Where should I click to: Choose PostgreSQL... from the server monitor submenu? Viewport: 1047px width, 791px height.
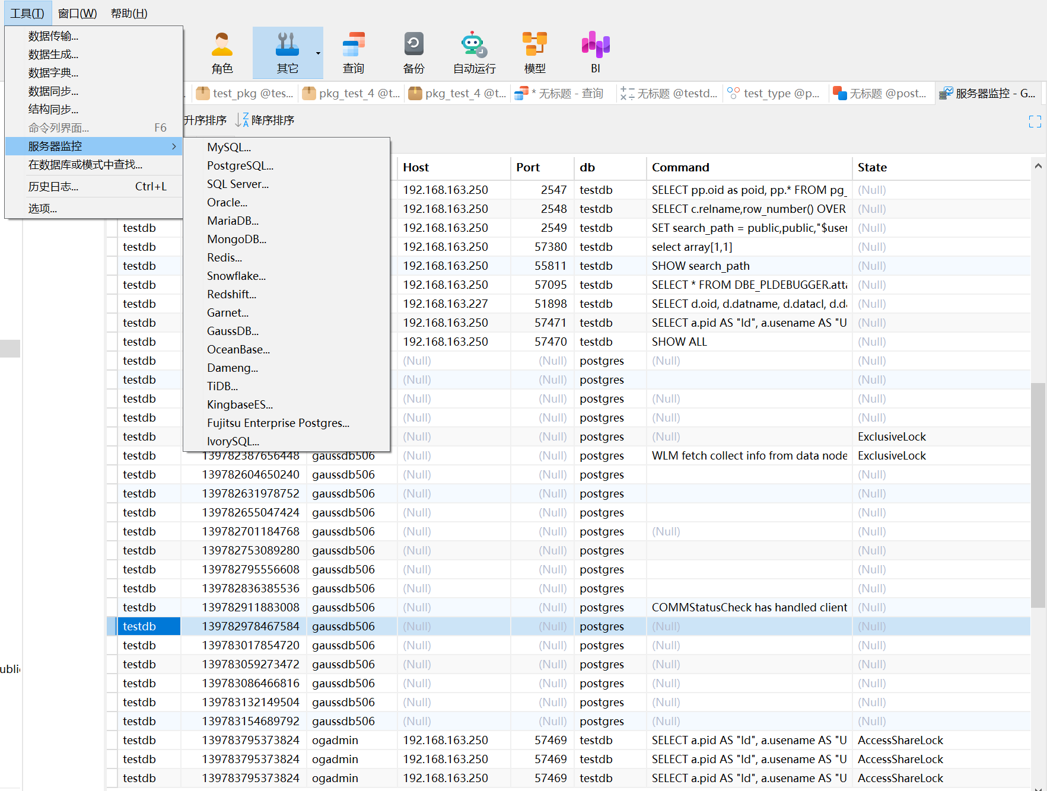240,165
